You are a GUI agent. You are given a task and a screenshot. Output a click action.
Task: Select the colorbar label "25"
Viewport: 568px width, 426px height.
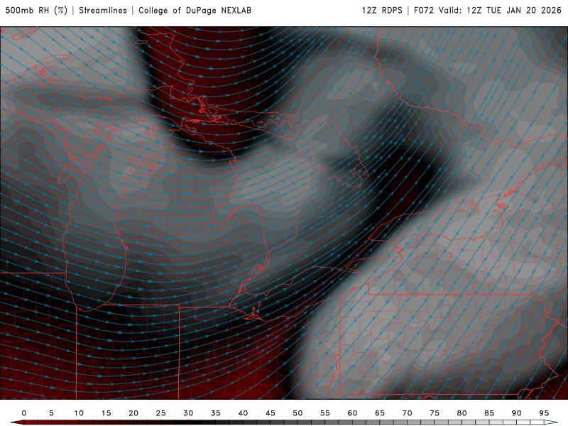coord(161,413)
